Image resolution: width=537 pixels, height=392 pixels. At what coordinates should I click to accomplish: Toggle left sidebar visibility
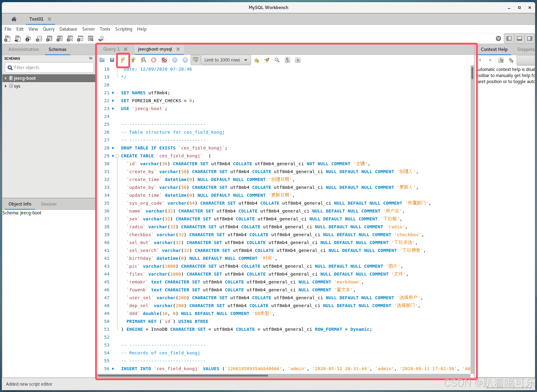pyautogui.click(x=509, y=39)
